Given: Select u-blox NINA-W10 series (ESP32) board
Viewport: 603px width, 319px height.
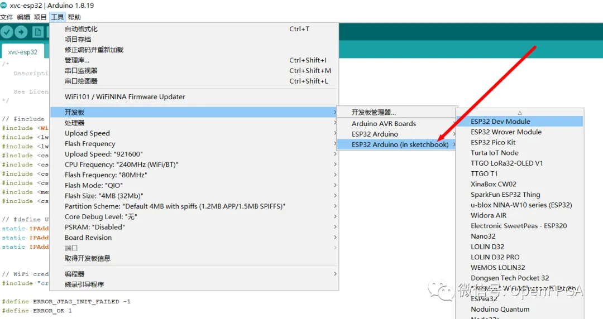Looking at the screenshot, I should click(520, 205).
